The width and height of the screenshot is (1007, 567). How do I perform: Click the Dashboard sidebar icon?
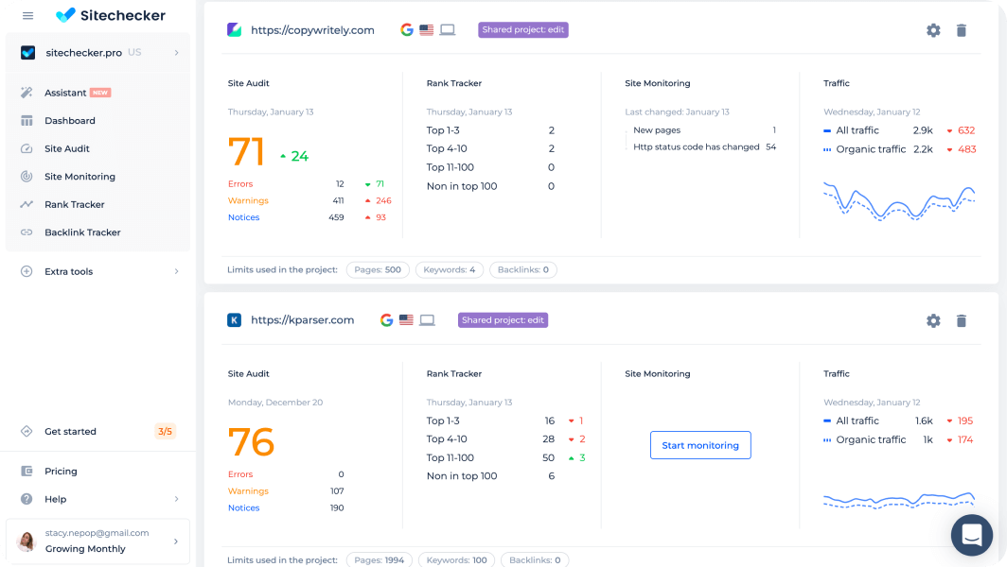pos(26,121)
